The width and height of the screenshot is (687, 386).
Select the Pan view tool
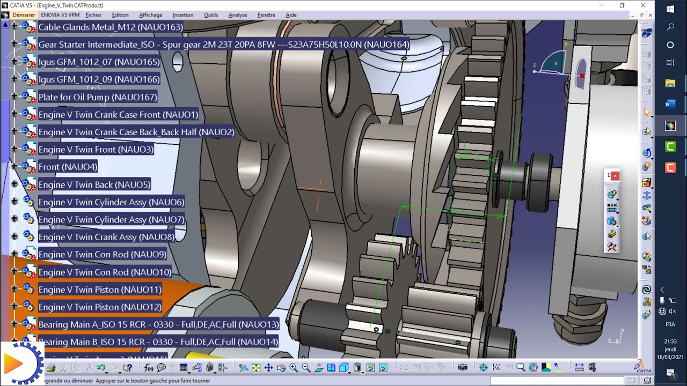(x=268, y=368)
